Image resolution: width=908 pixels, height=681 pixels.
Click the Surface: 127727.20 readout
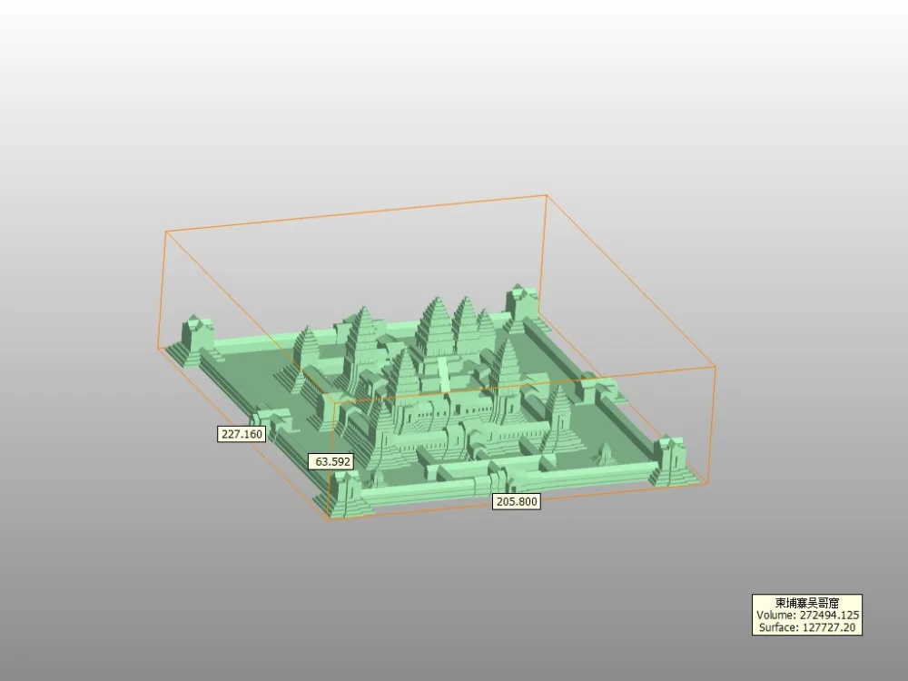[x=807, y=627]
